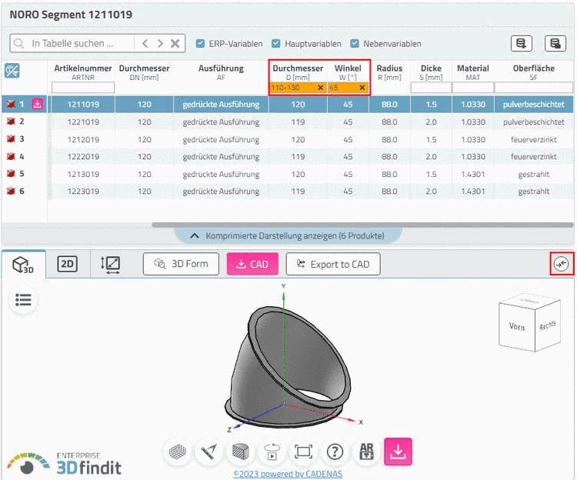The width and height of the screenshot is (577, 480).
Task: Uncheck the ERP-Variablen checkbox
Action: (x=200, y=43)
